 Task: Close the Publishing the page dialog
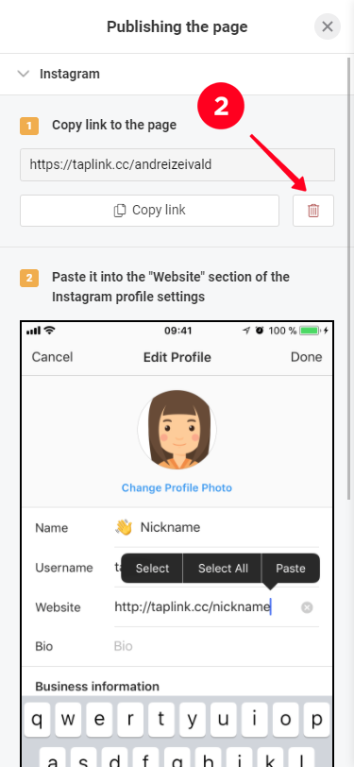(x=328, y=26)
